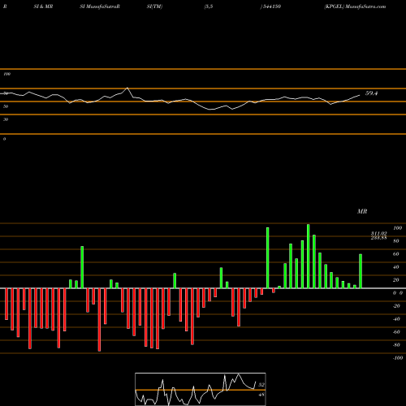Screen dimensions: 406x406
Task: Click the MR axis label 60
Action: [396, 254]
